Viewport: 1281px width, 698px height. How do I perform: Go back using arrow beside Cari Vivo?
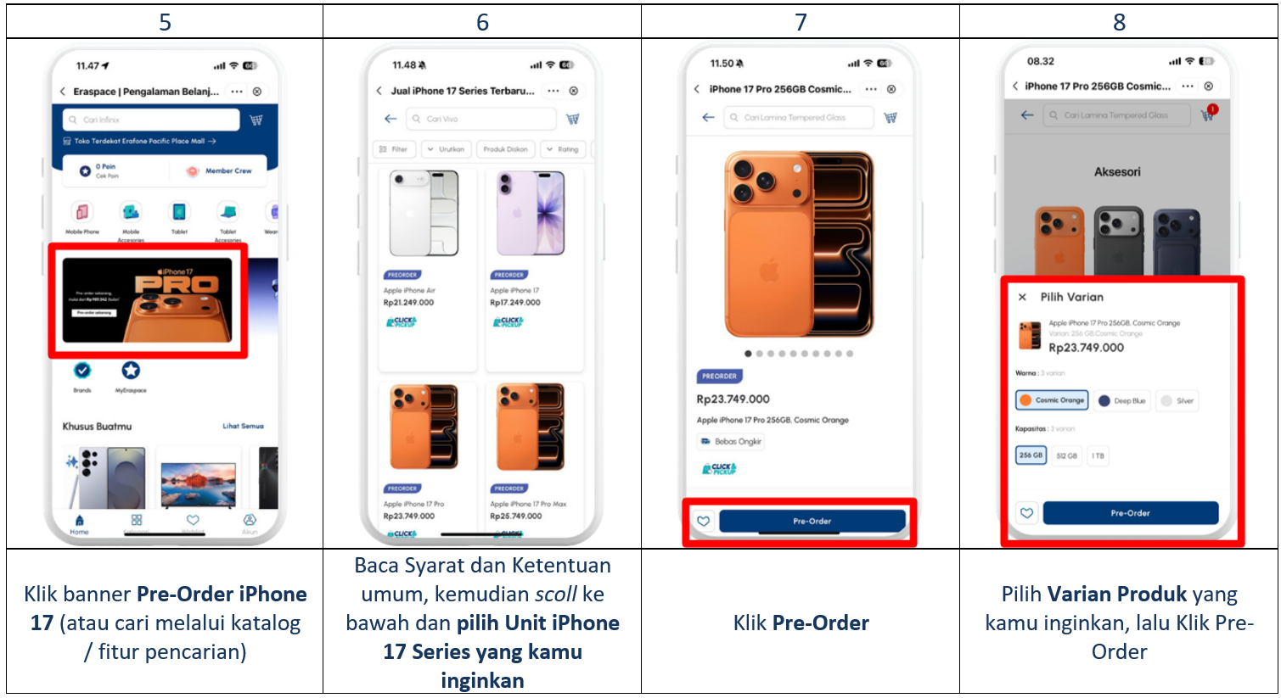tap(390, 119)
